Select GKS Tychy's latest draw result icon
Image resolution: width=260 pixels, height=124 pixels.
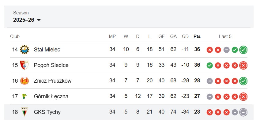pyautogui.click(x=243, y=112)
